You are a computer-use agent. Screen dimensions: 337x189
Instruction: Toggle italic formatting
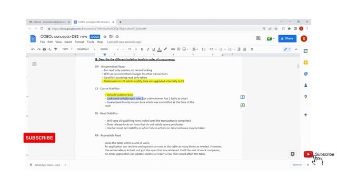pos(148,49)
